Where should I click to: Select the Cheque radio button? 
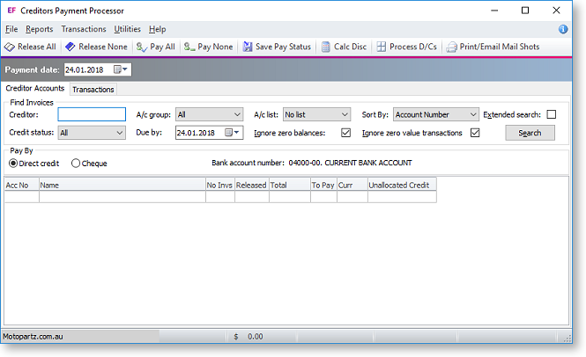[x=76, y=164]
